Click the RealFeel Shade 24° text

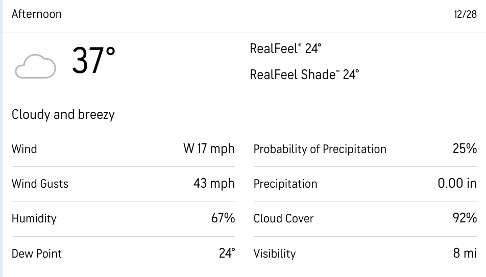coord(304,74)
